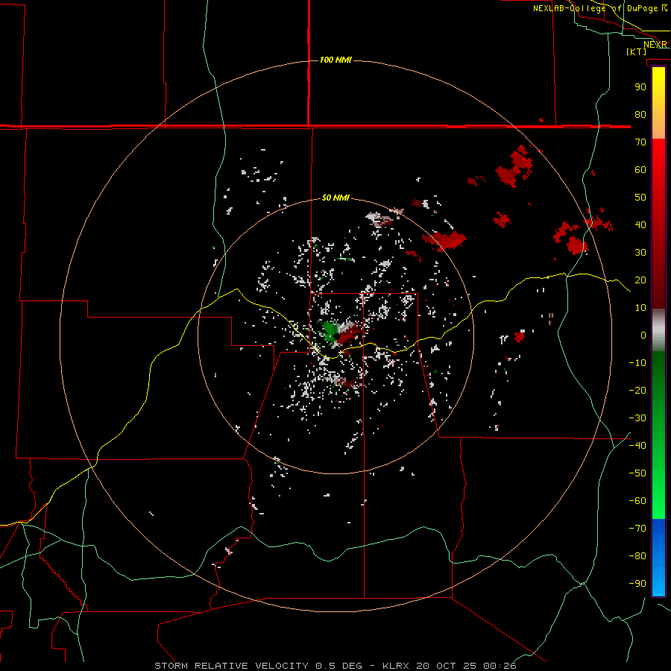
Task: Click the -40 value on velocity scale
Action: [637, 446]
